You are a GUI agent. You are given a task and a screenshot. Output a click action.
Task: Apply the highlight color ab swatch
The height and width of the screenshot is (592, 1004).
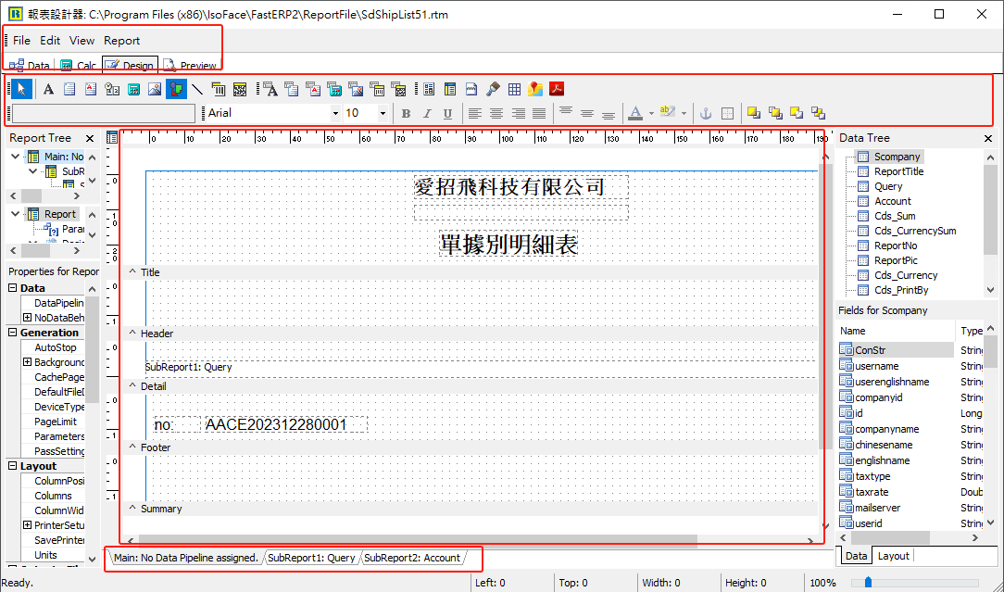[668, 113]
